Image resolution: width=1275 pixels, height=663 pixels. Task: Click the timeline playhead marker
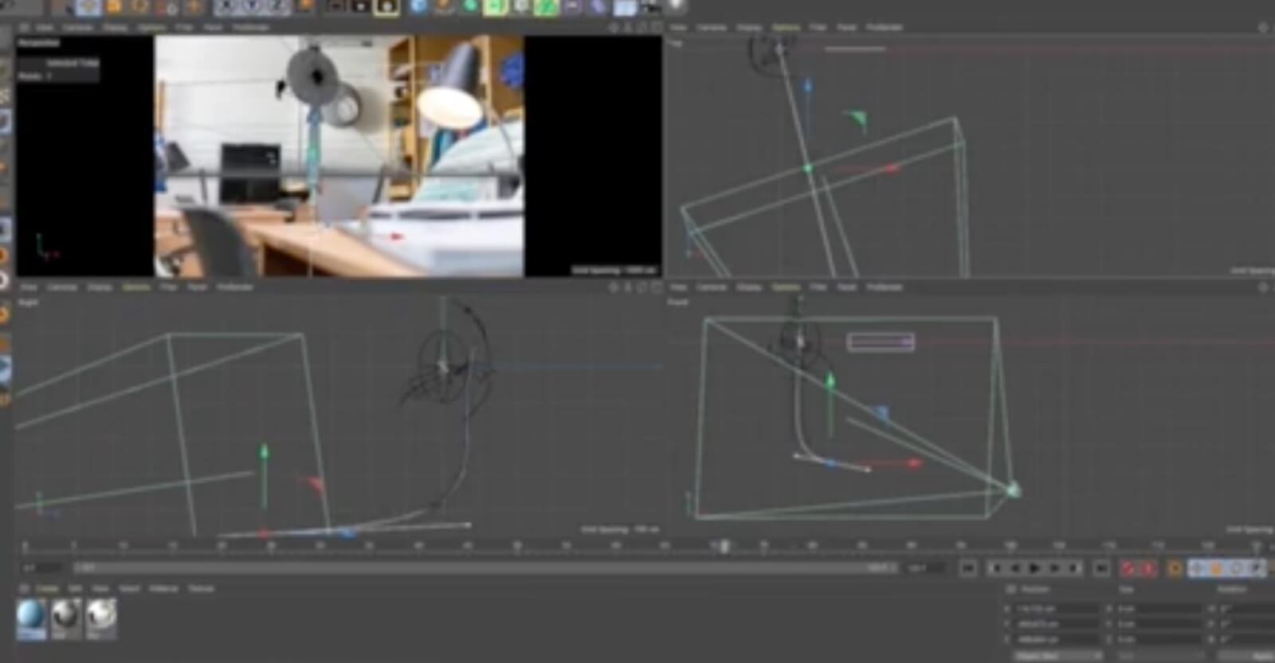(x=724, y=546)
